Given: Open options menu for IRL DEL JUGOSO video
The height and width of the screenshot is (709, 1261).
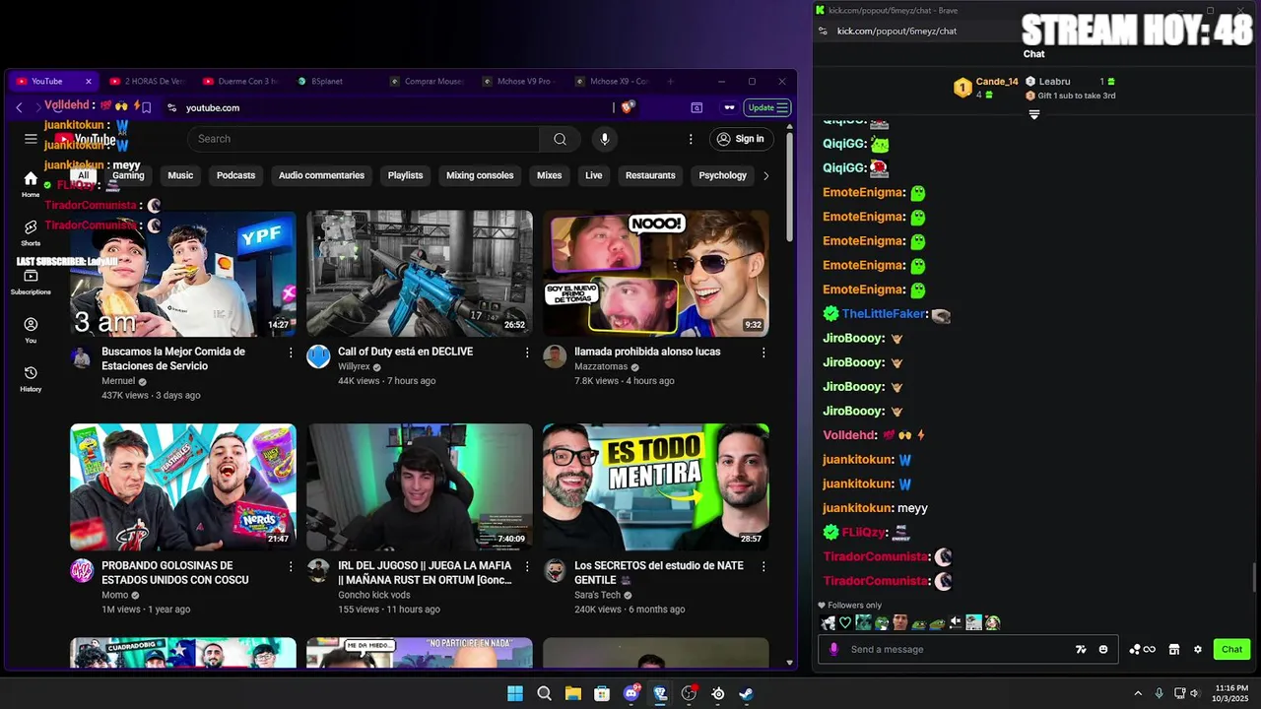Looking at the screenshot, I should pyautogui.click(x=527, y=566).
